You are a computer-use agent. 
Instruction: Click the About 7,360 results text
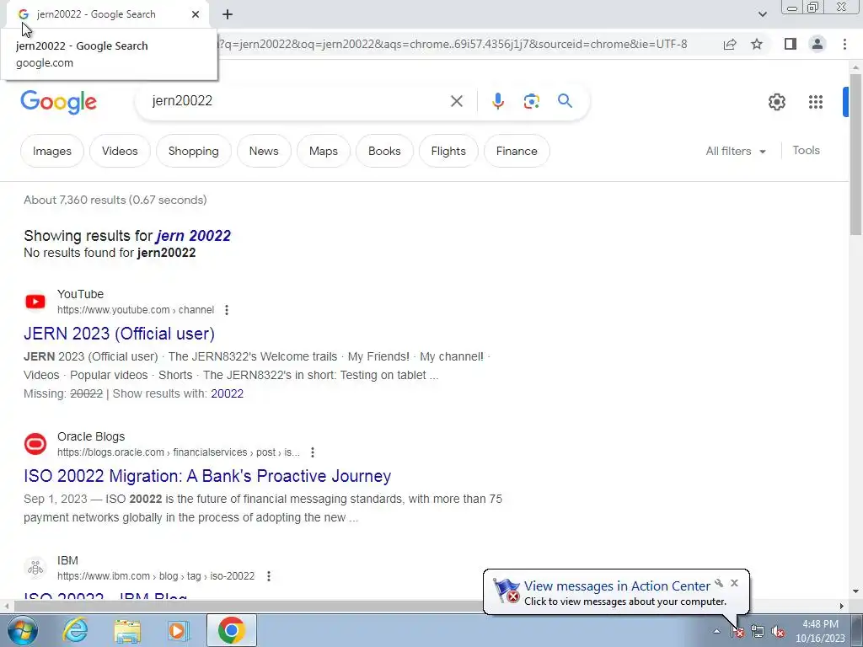(x=115, y=200)
